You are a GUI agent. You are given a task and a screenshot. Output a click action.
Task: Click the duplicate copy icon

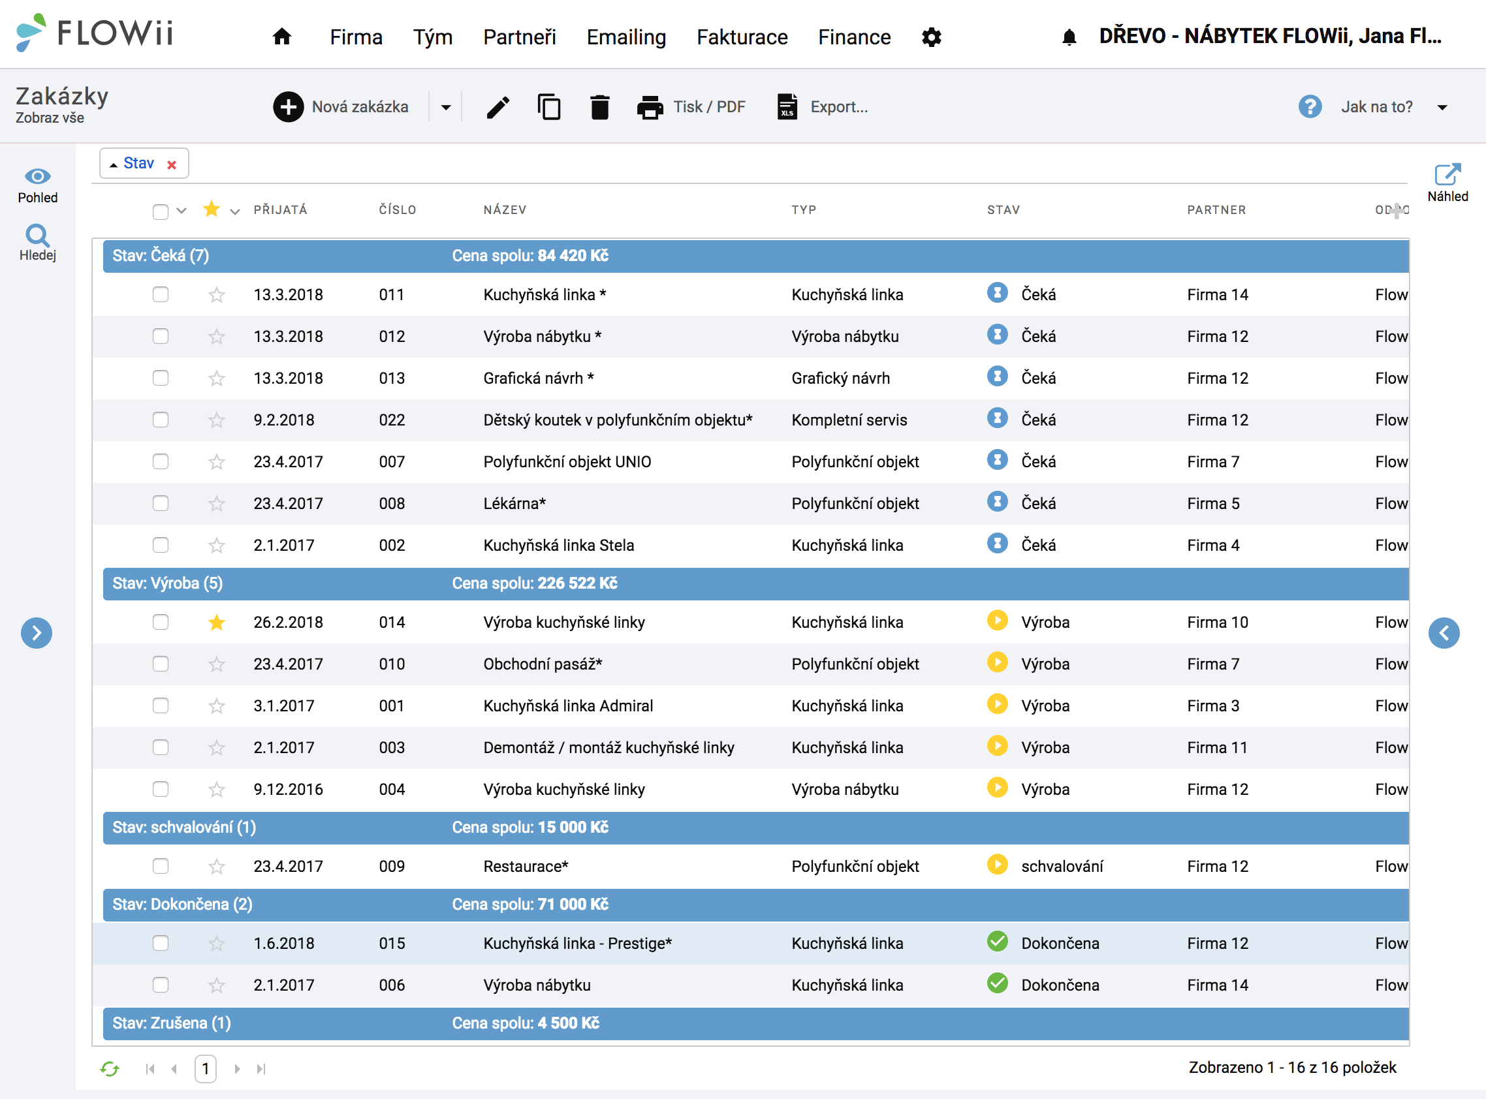549,107
